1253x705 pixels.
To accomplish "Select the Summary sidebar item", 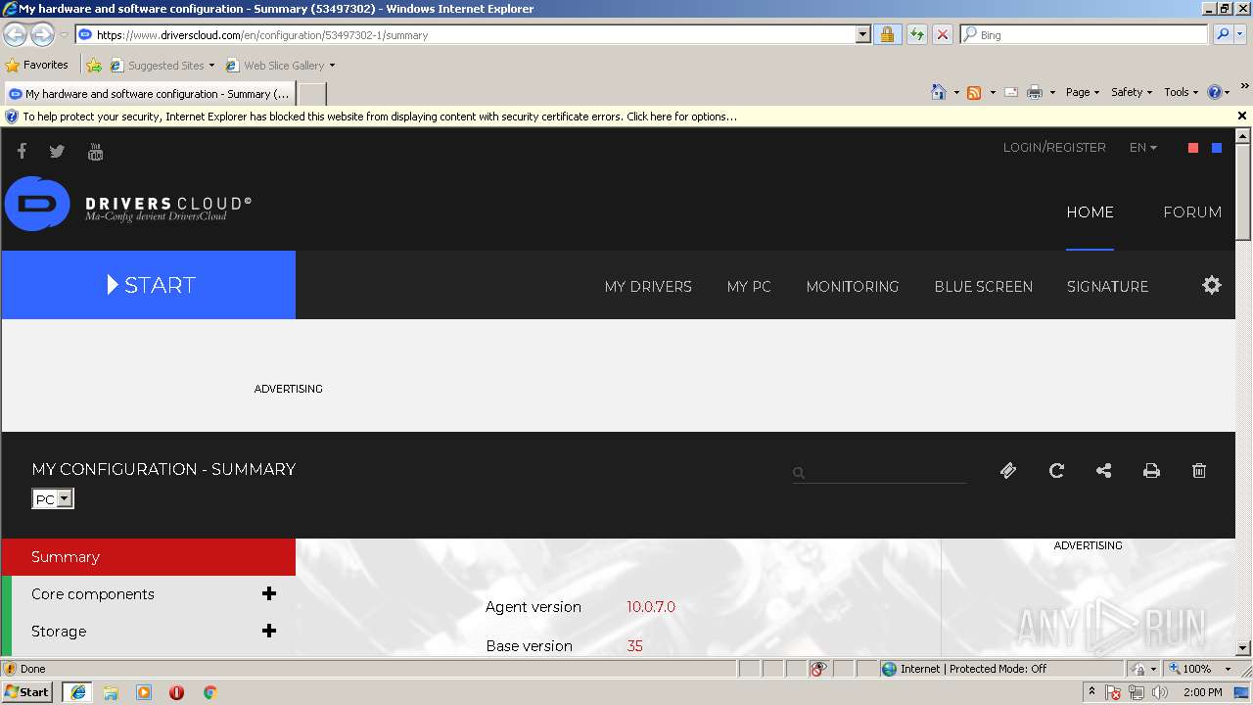I will 148,557.
